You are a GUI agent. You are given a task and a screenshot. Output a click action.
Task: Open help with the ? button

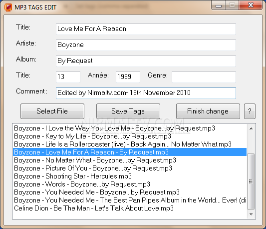tap(250, 111)
